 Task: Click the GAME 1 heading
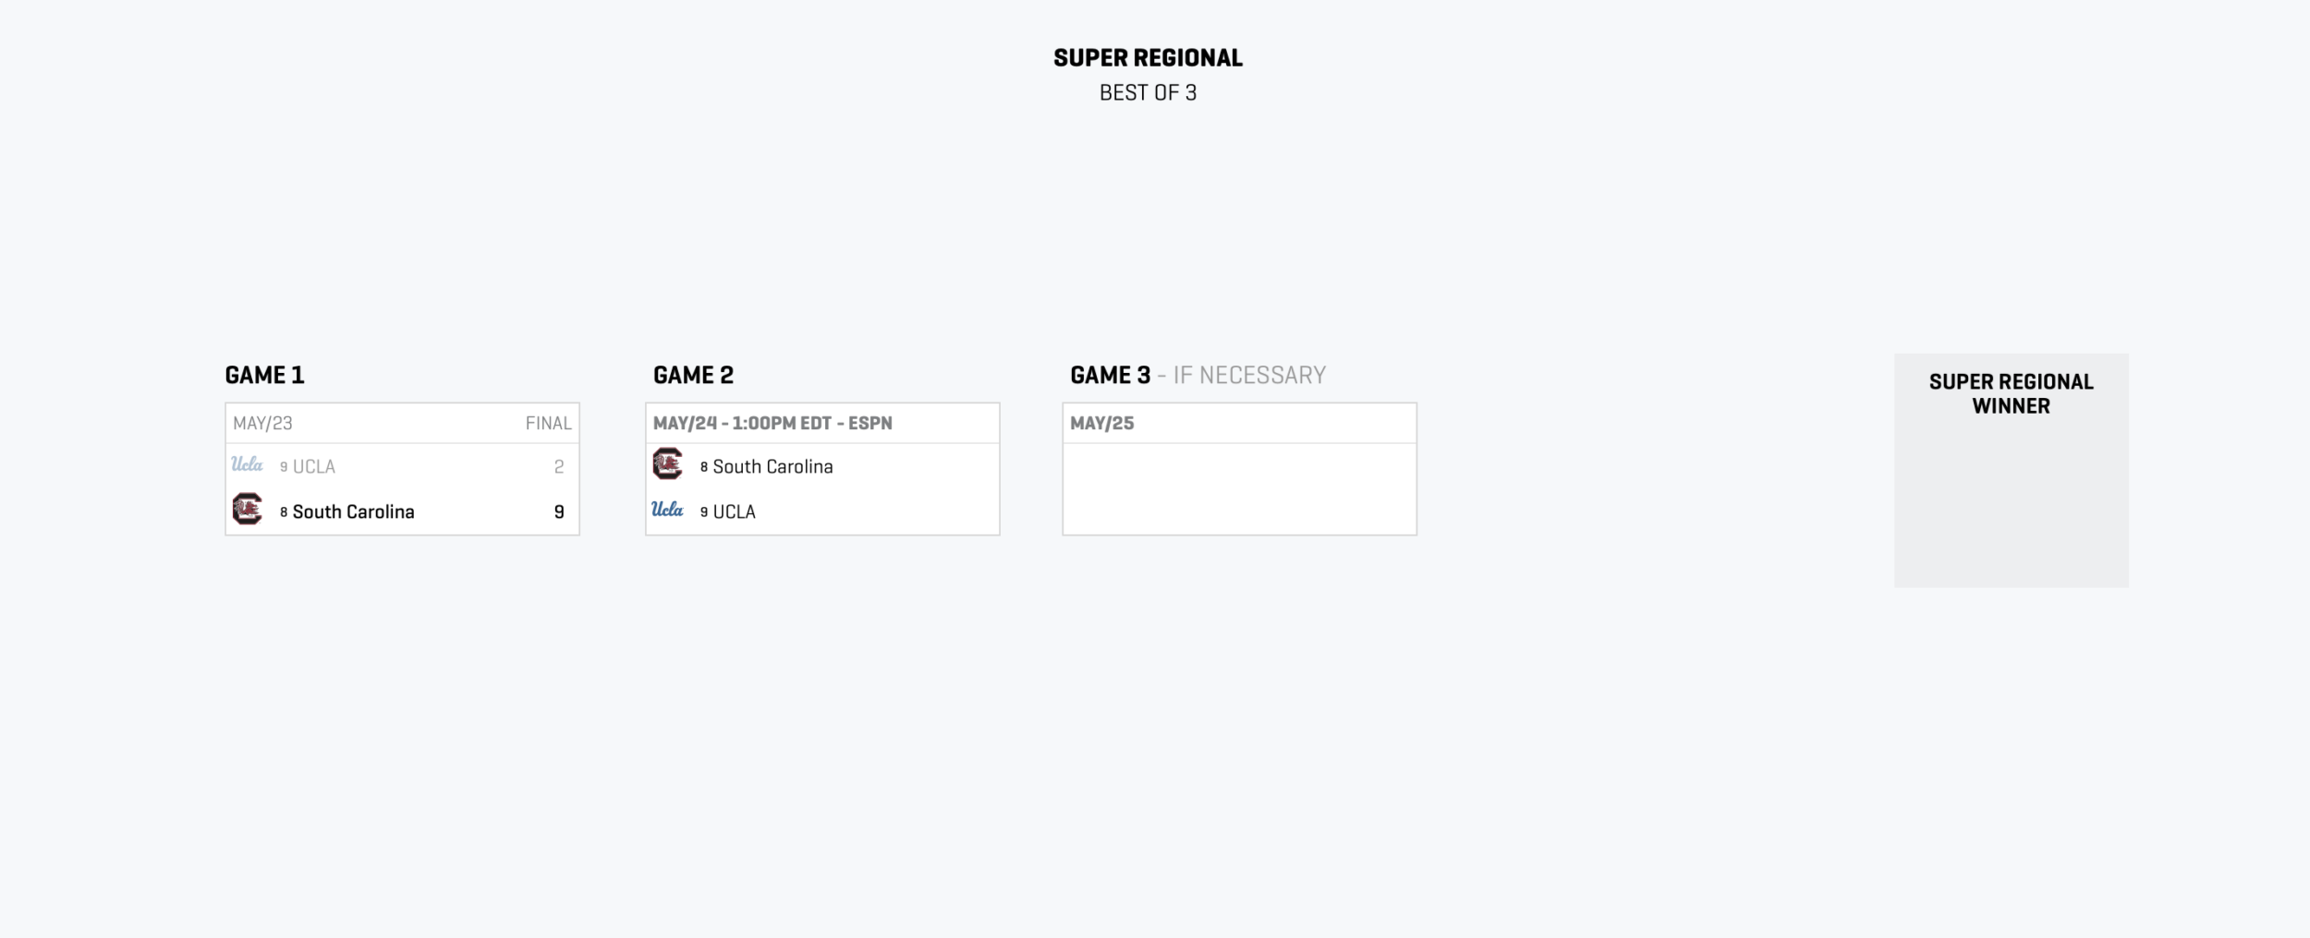point(264,376)
